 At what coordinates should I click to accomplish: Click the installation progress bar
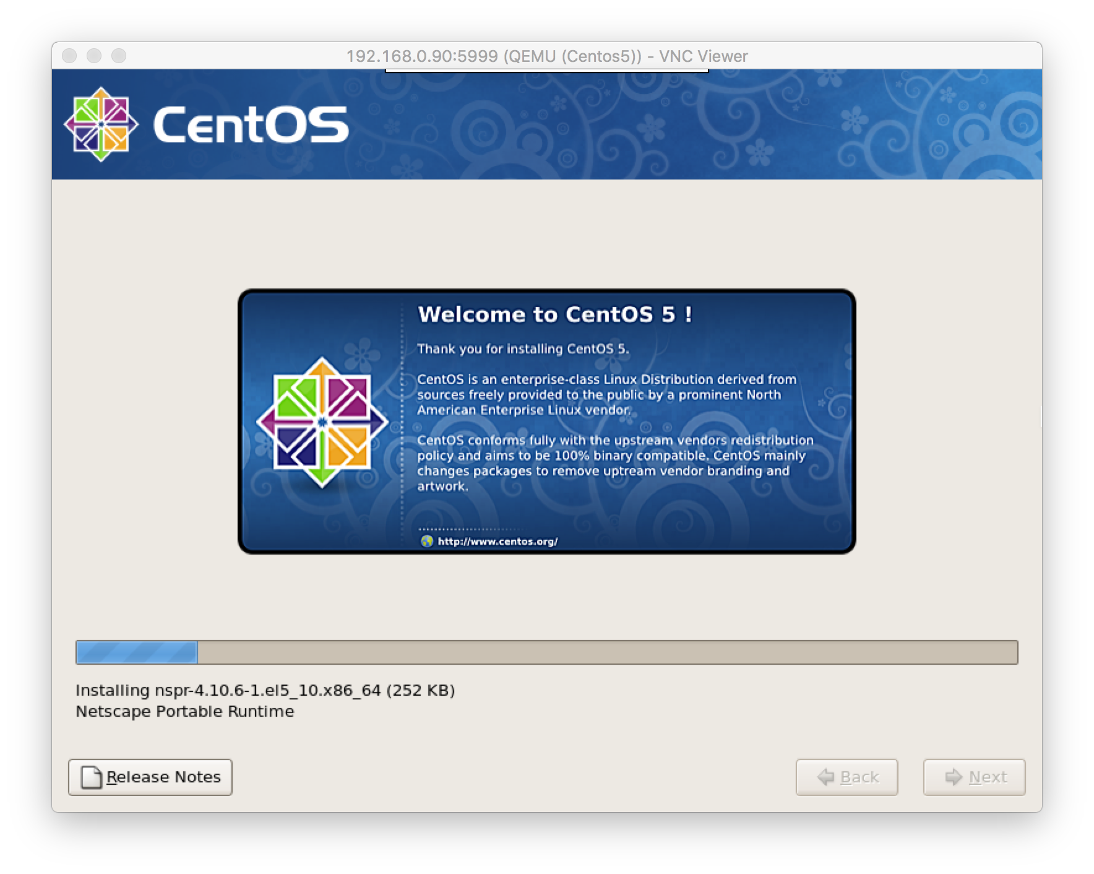coord(546,652)
